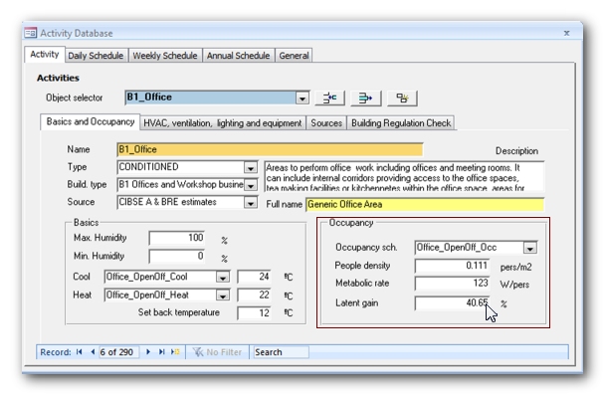Switch to the General tab
Screen dimensions: 604x395
pos(294,56)
